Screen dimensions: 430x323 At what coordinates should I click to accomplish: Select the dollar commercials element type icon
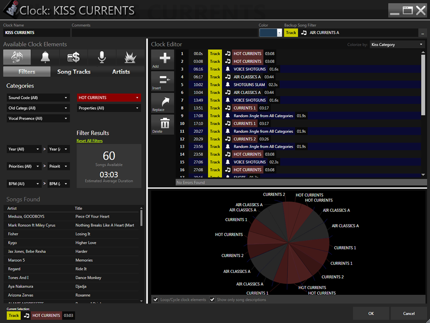tap(74, 57)
